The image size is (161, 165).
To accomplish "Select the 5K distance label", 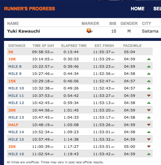I will tap(11, 52).
